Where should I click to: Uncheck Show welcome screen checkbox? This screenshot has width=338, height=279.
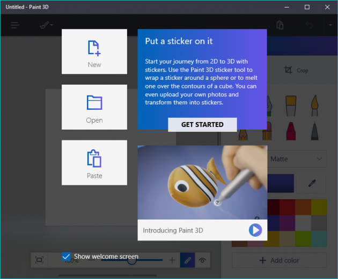[66, 257]
